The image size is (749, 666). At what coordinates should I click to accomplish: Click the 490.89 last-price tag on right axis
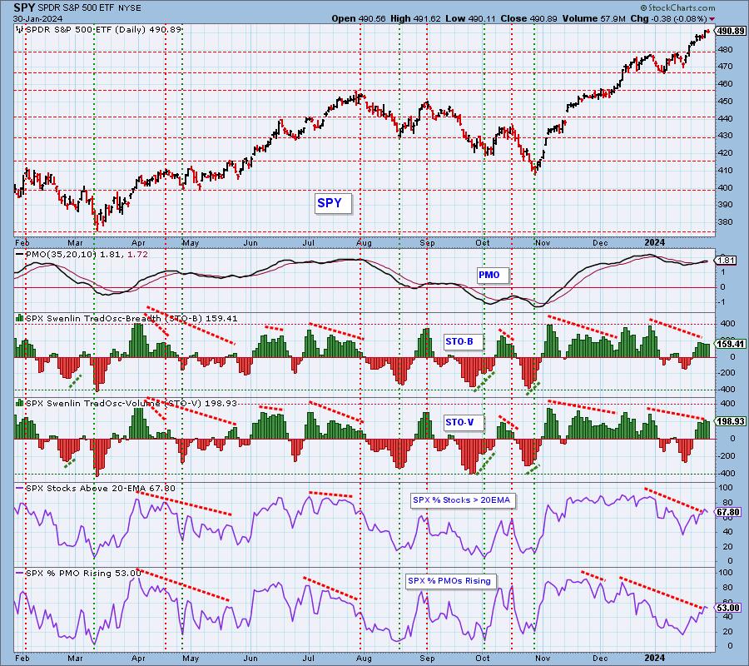click(731, 31)
